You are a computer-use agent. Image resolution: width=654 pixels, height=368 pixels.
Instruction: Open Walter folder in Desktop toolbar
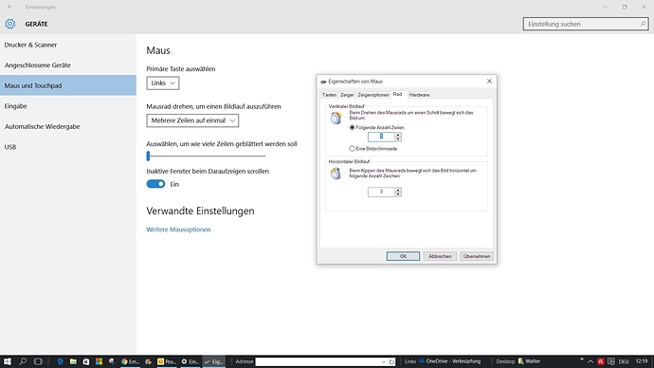tap(529, 361)
